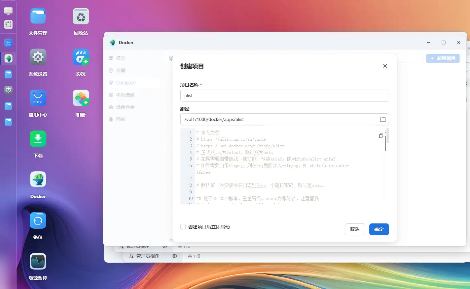Click the folder browse icon beside the path field

click(383, 119)
